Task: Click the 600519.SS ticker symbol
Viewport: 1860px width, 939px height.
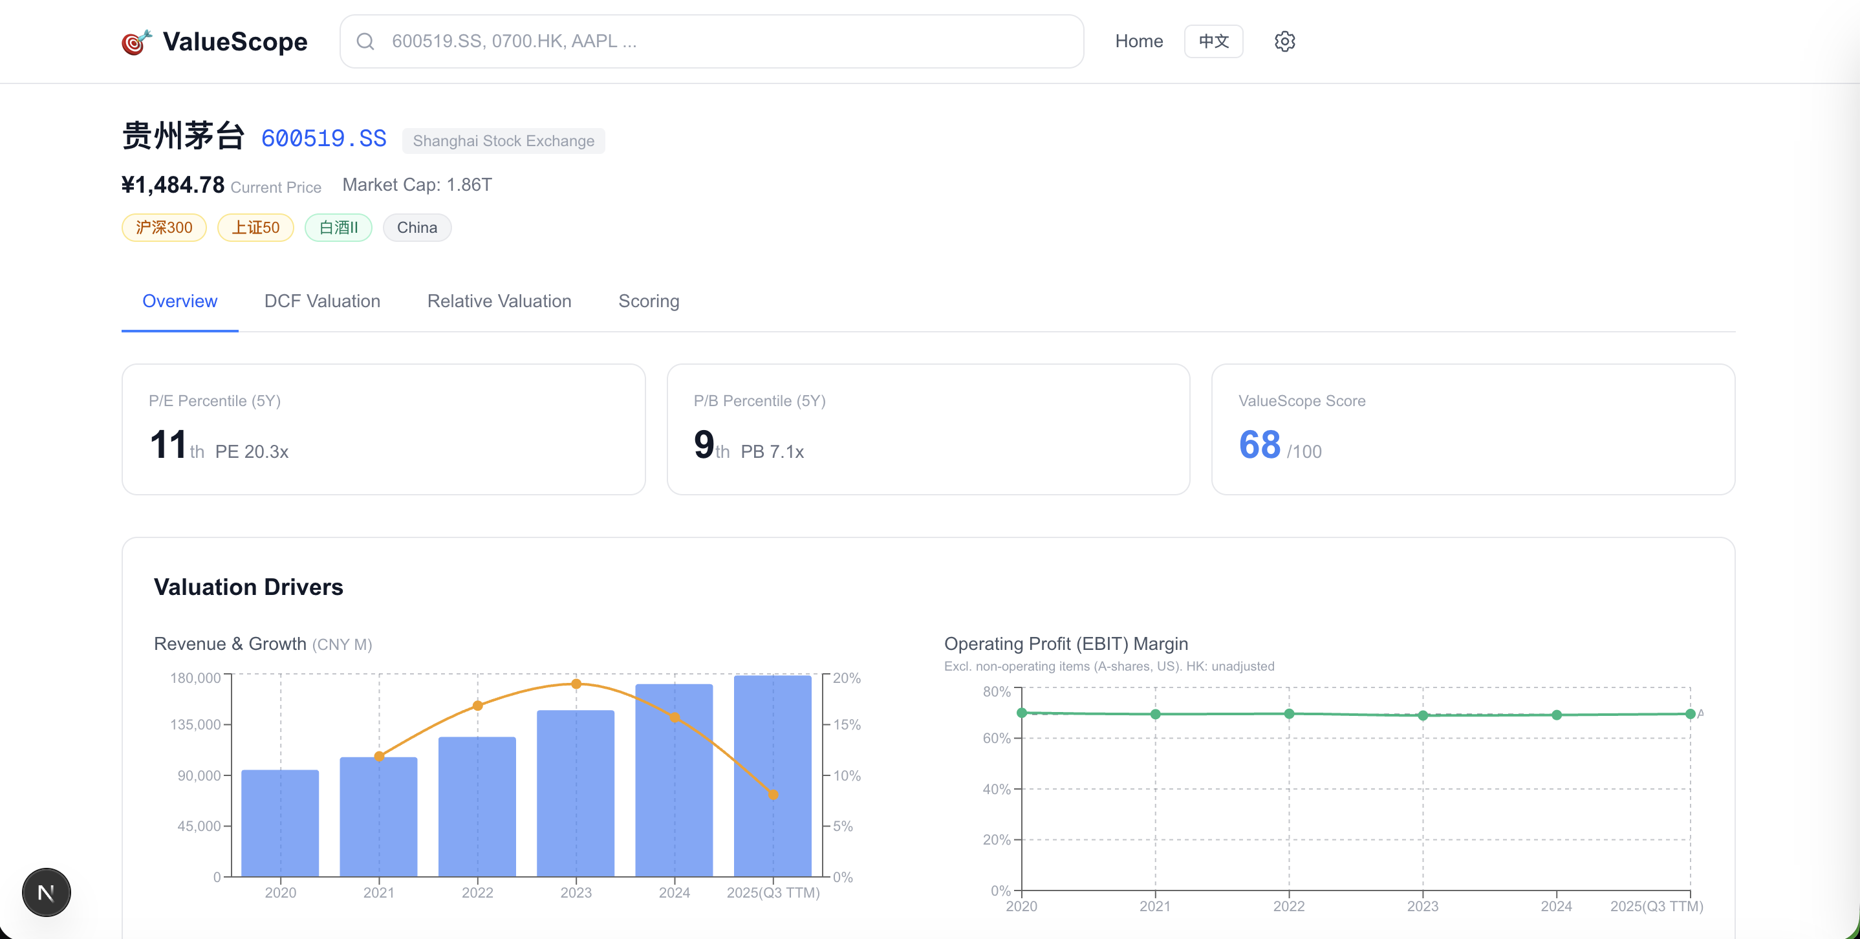Action: click(323, 138)
